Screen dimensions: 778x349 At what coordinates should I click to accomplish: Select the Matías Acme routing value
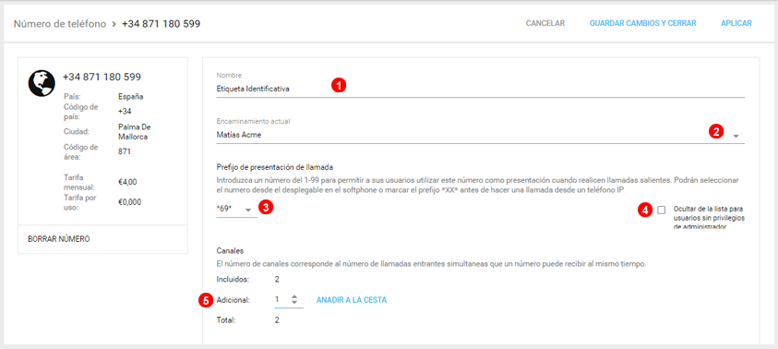tap(239, 135)
